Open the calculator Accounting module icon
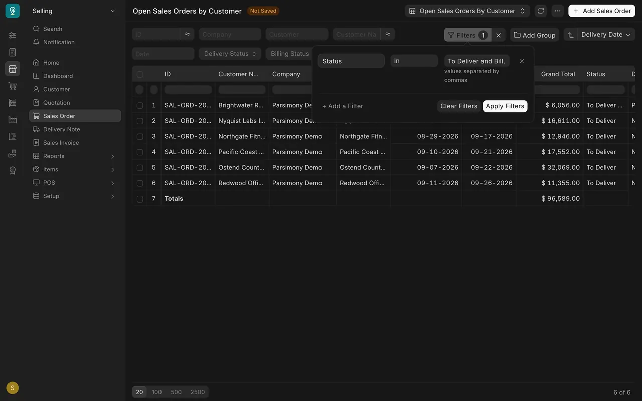This screenshot has height=401, width=642. (x=13, y=52)
